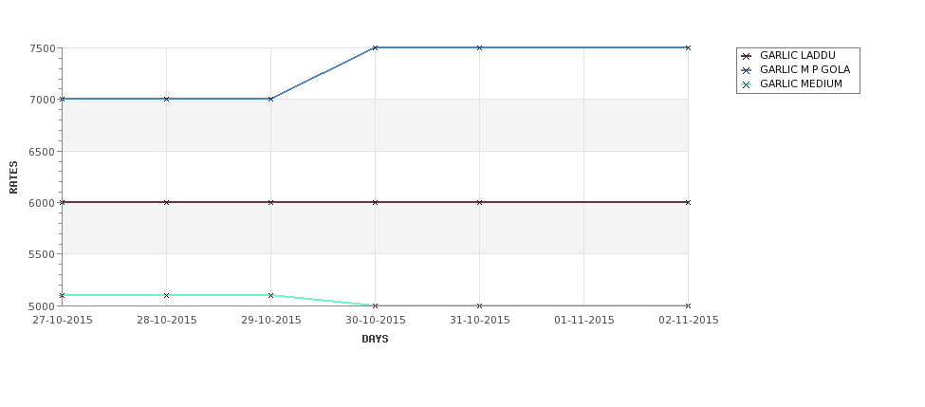Click the 5500 y-axis tick label
This screenshot has width=925, height=407.
point(43,254)
